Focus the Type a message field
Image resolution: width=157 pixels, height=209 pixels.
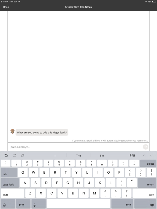76,147
